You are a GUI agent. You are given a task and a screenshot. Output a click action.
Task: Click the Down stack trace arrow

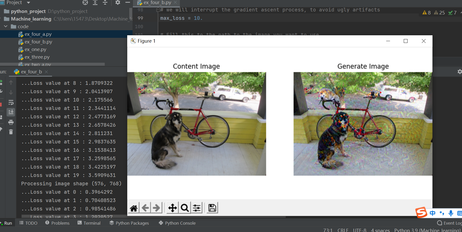pos(11,92)
